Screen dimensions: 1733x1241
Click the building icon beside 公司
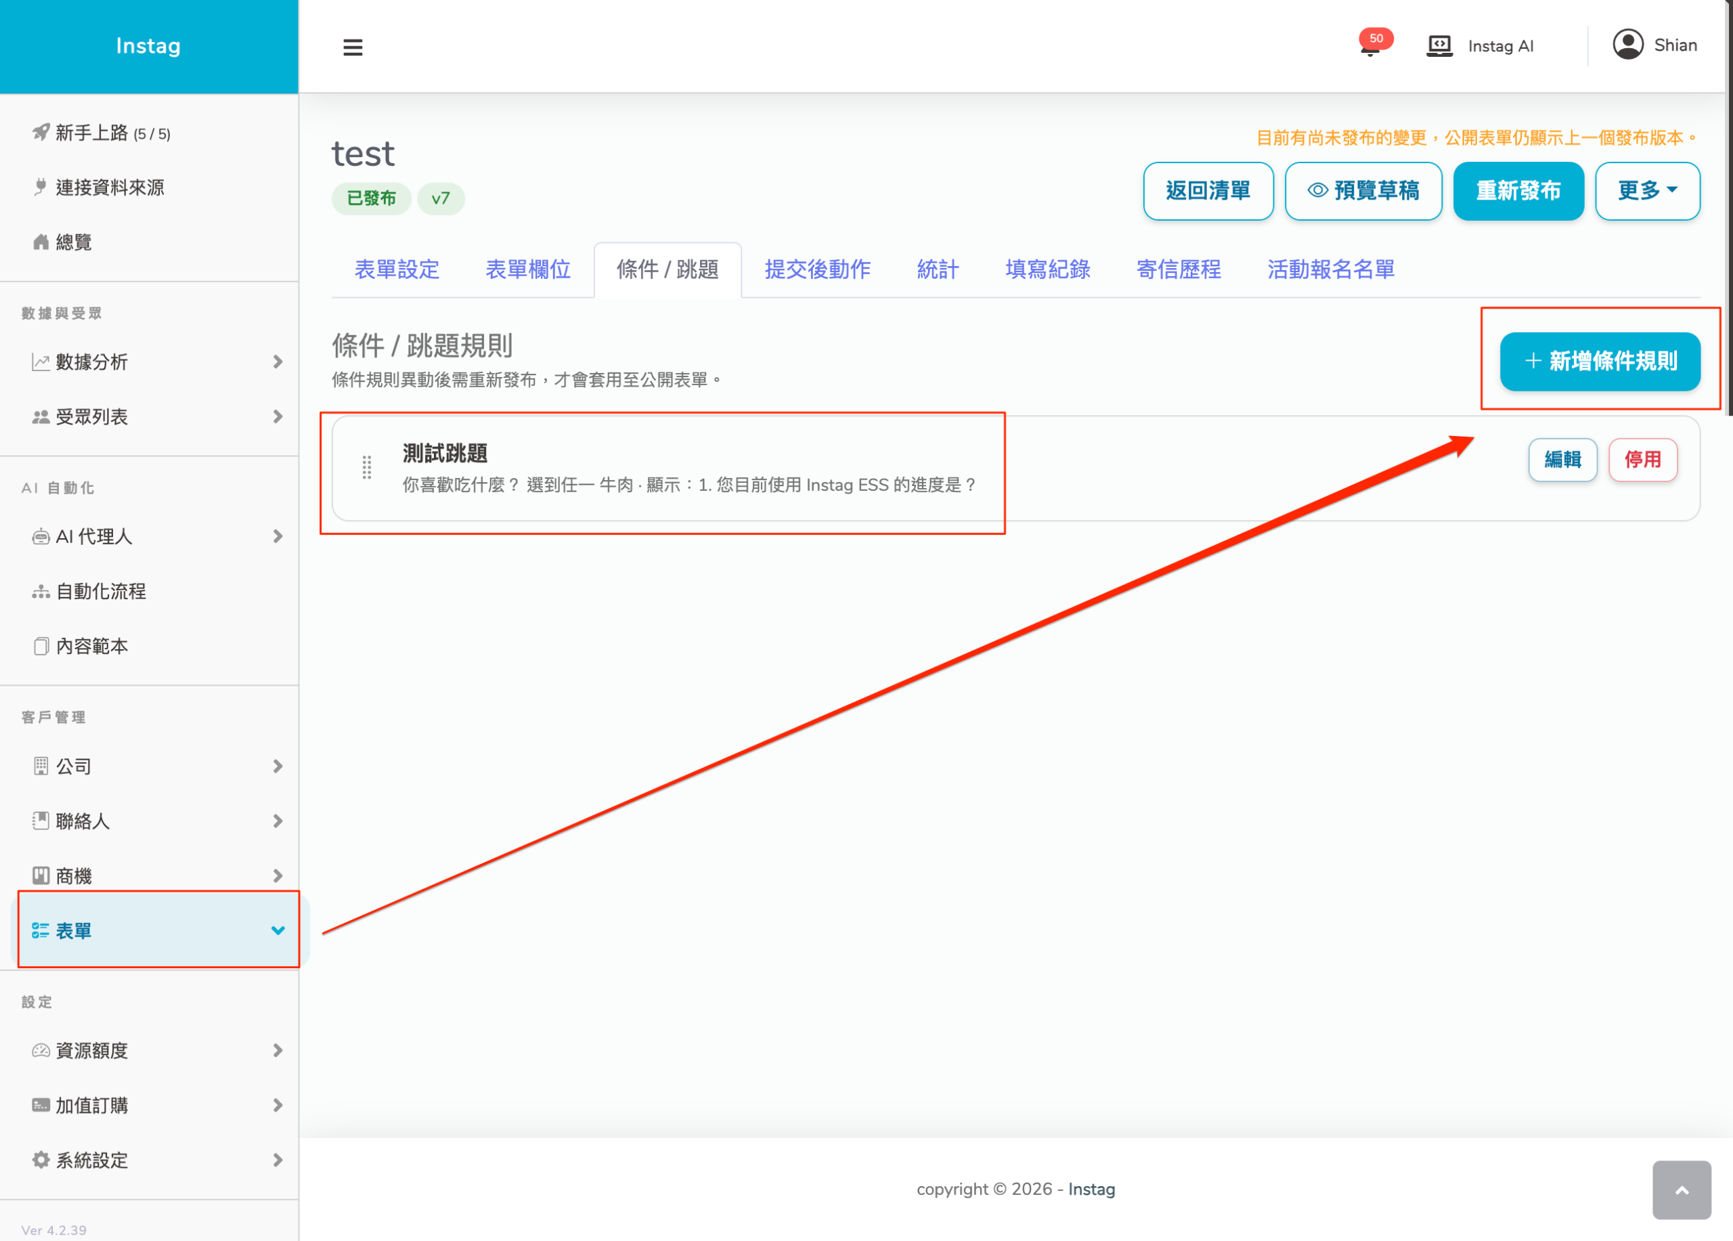tap(41, 766)
